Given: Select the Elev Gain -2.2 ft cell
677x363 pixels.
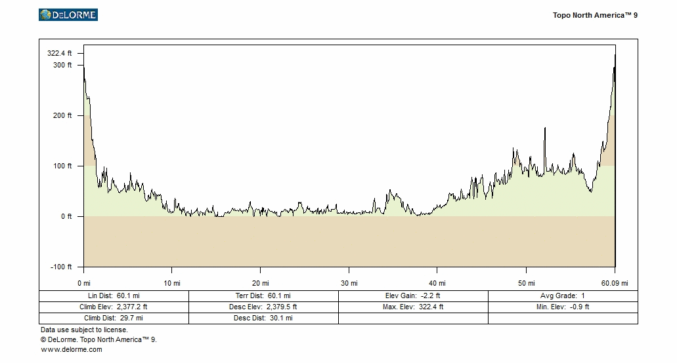Looking at the screenshot, I should [x=413, y=296].
